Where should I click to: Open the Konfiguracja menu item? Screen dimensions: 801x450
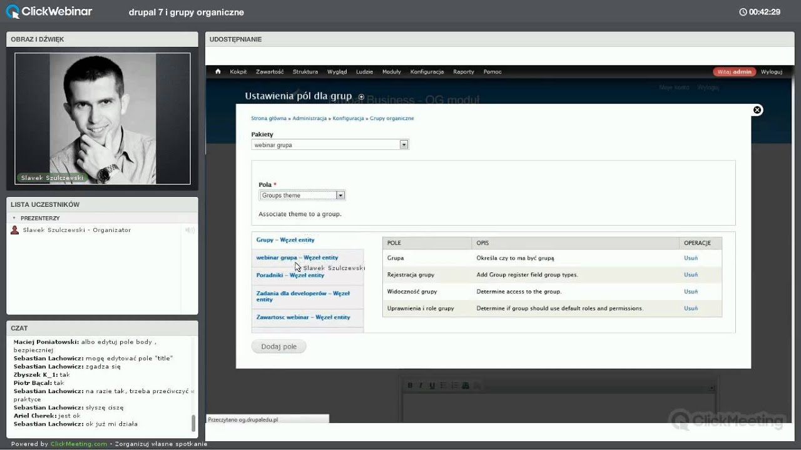[427, 72]
